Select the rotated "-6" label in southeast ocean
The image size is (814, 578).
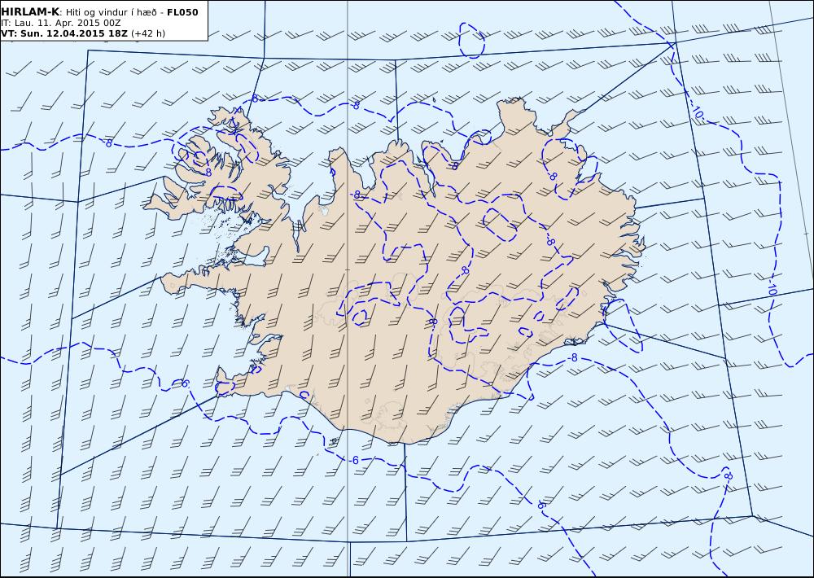pos(541,504)
